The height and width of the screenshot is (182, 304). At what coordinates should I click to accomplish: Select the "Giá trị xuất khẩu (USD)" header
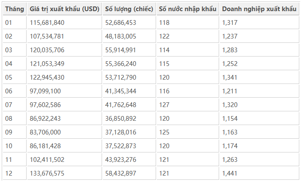pyautogui.click(x=64, y=9)
